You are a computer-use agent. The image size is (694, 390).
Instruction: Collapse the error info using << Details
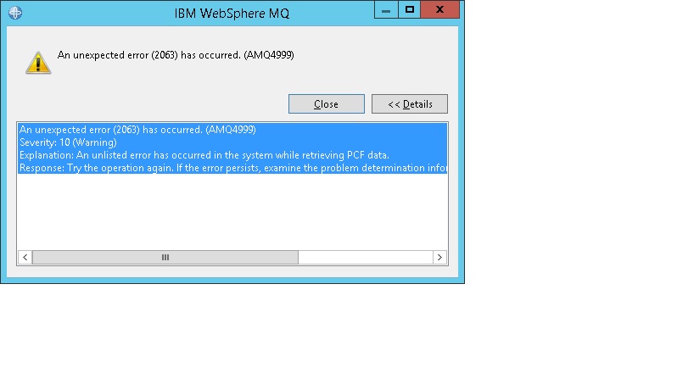[410, 104]
